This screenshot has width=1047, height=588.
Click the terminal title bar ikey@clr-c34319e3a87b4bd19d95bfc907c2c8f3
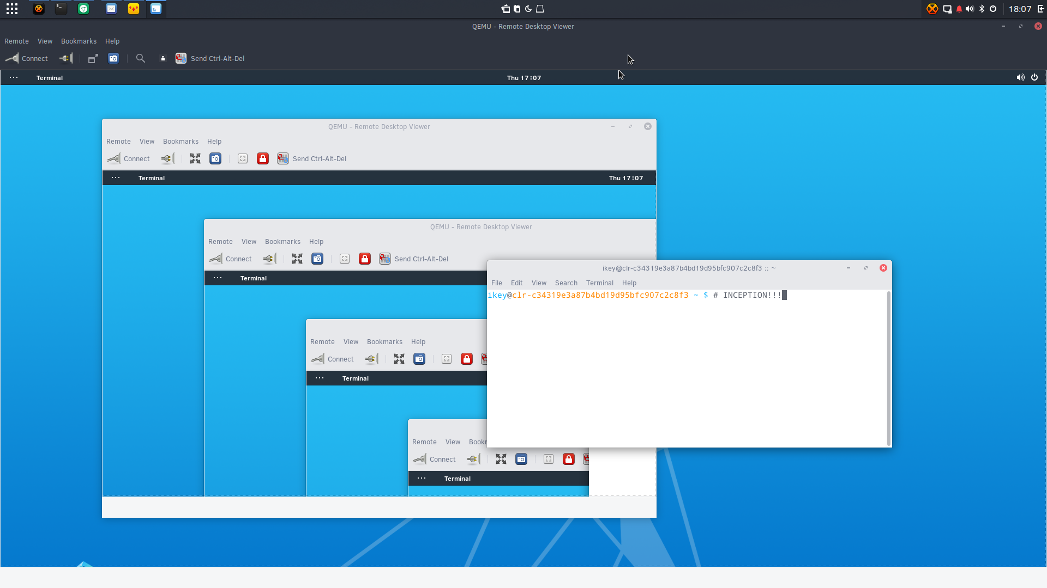(689, 268)
